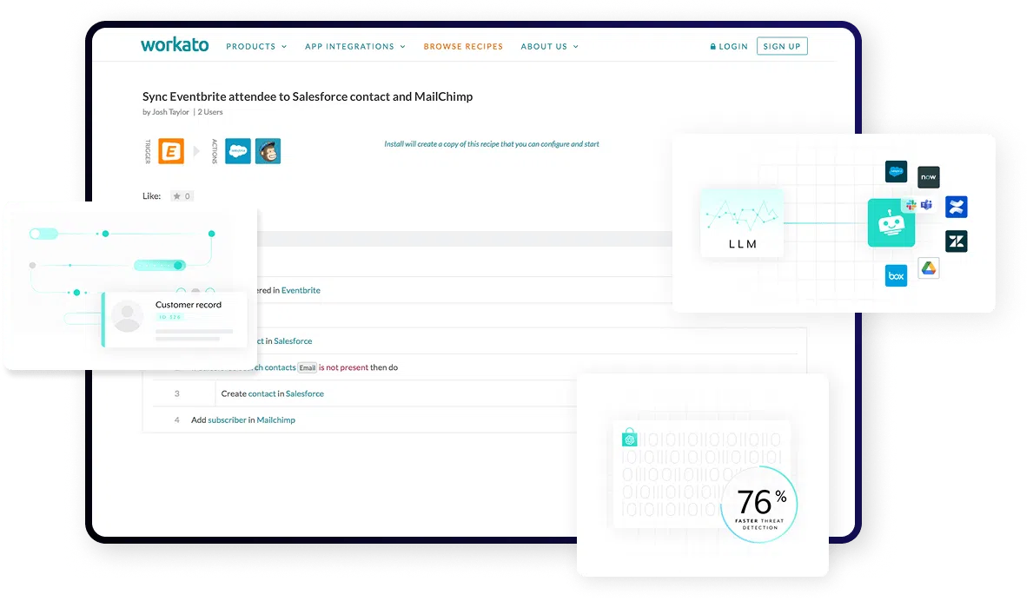Click the 'subscriber' link in step 4
This screenshot has width=1033, height=601.
point(228,420)
